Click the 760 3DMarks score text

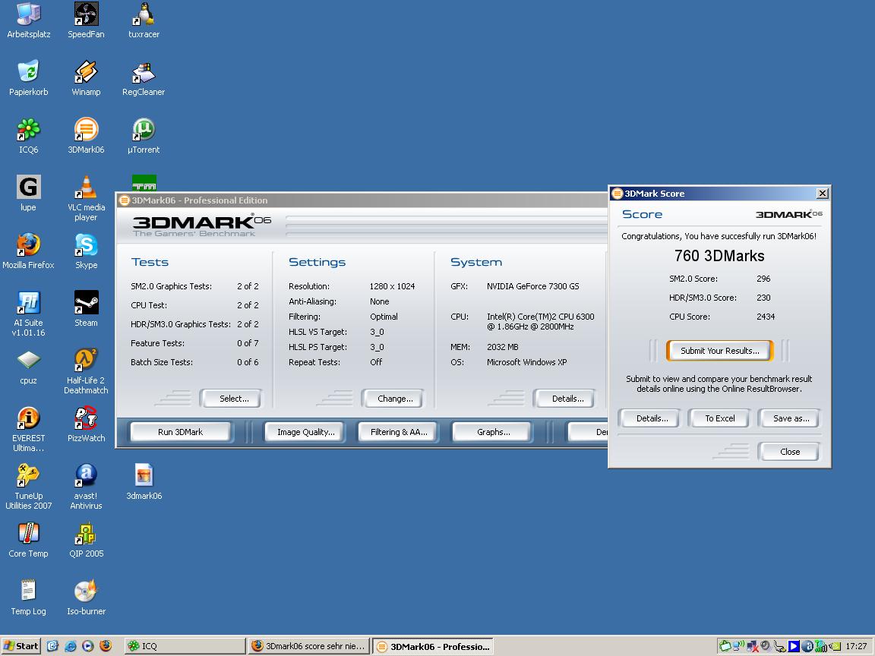pos(719,256)
